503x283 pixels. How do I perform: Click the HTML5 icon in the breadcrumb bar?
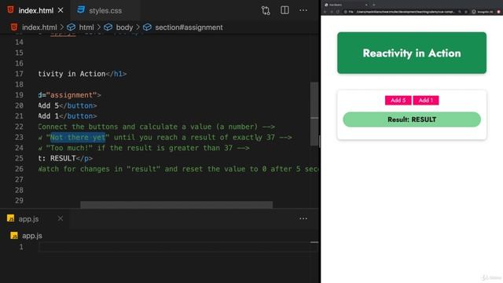click(14, 27)
